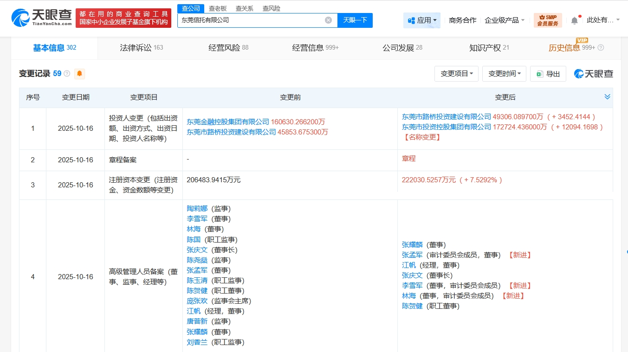Click the SVIP 会员服务 badge
The height and width of the screenshot is (352, 628).
548,20
